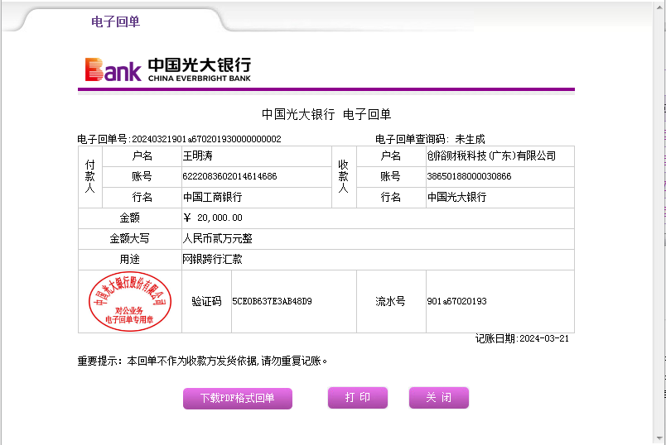Click the 打印 button

358,398
